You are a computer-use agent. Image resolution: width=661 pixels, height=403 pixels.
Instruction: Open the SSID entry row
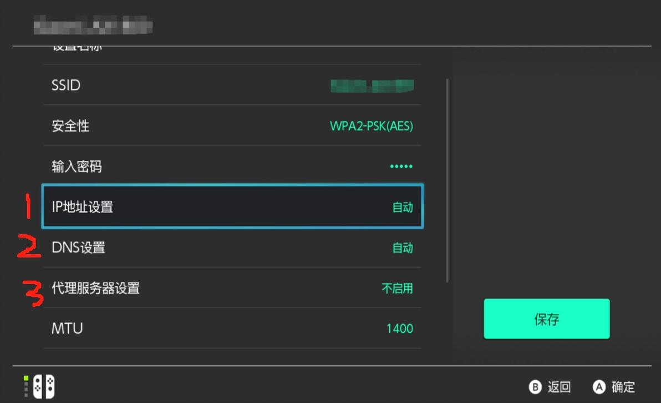232,85
